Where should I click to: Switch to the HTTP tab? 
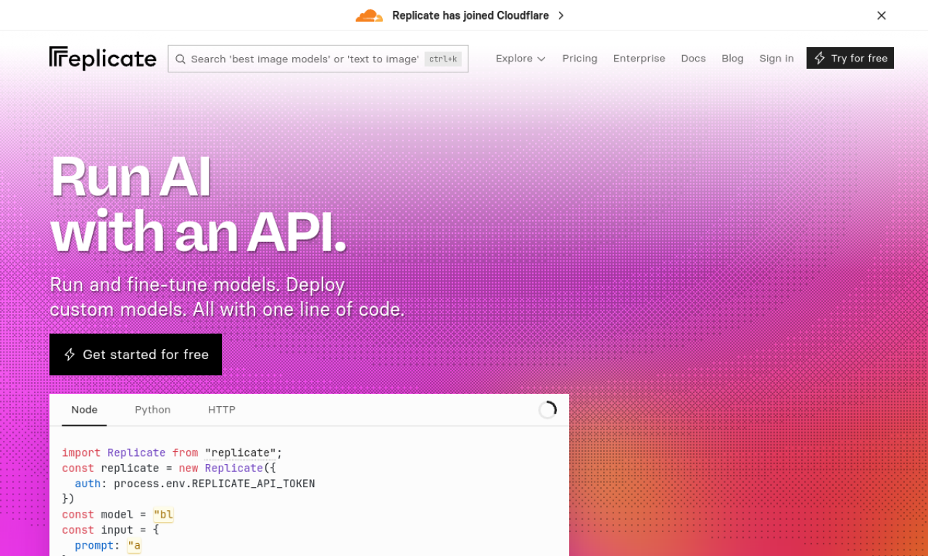[x=221, y=410]
